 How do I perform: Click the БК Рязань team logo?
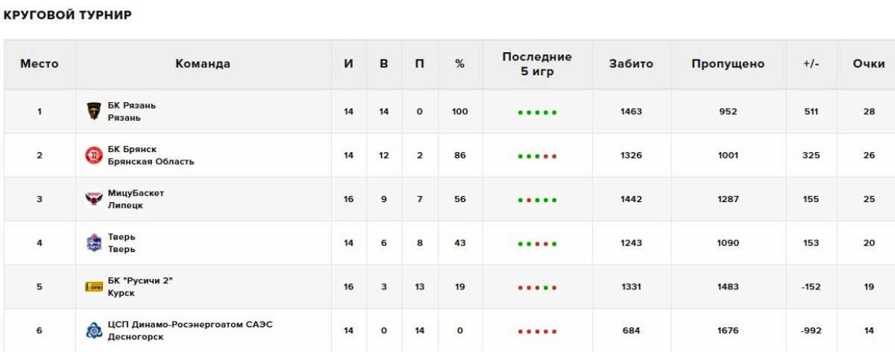click(x=94, y=112)
